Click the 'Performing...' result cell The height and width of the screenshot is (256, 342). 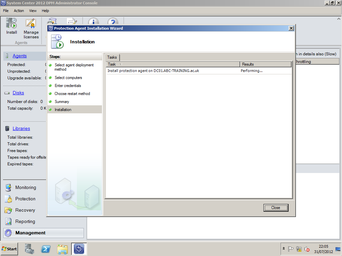pyautogui.click(x=251, y=71)
